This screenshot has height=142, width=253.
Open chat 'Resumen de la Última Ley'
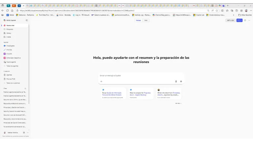(x=15, y=99)
